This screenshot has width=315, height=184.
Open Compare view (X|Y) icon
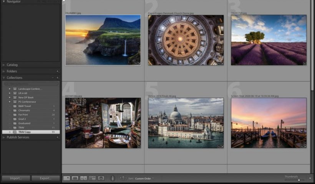tap(84, 178)
